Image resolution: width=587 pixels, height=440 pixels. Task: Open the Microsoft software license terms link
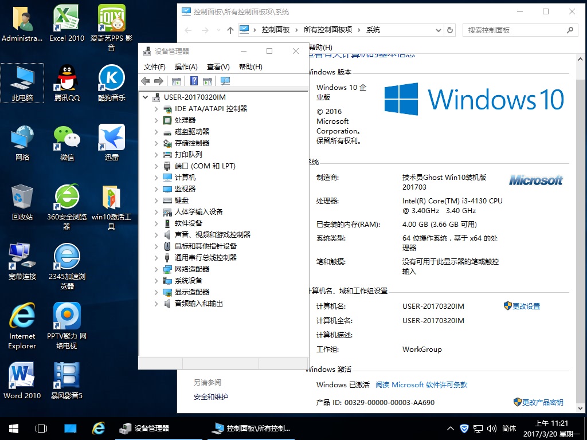click(x=421, y=384)
